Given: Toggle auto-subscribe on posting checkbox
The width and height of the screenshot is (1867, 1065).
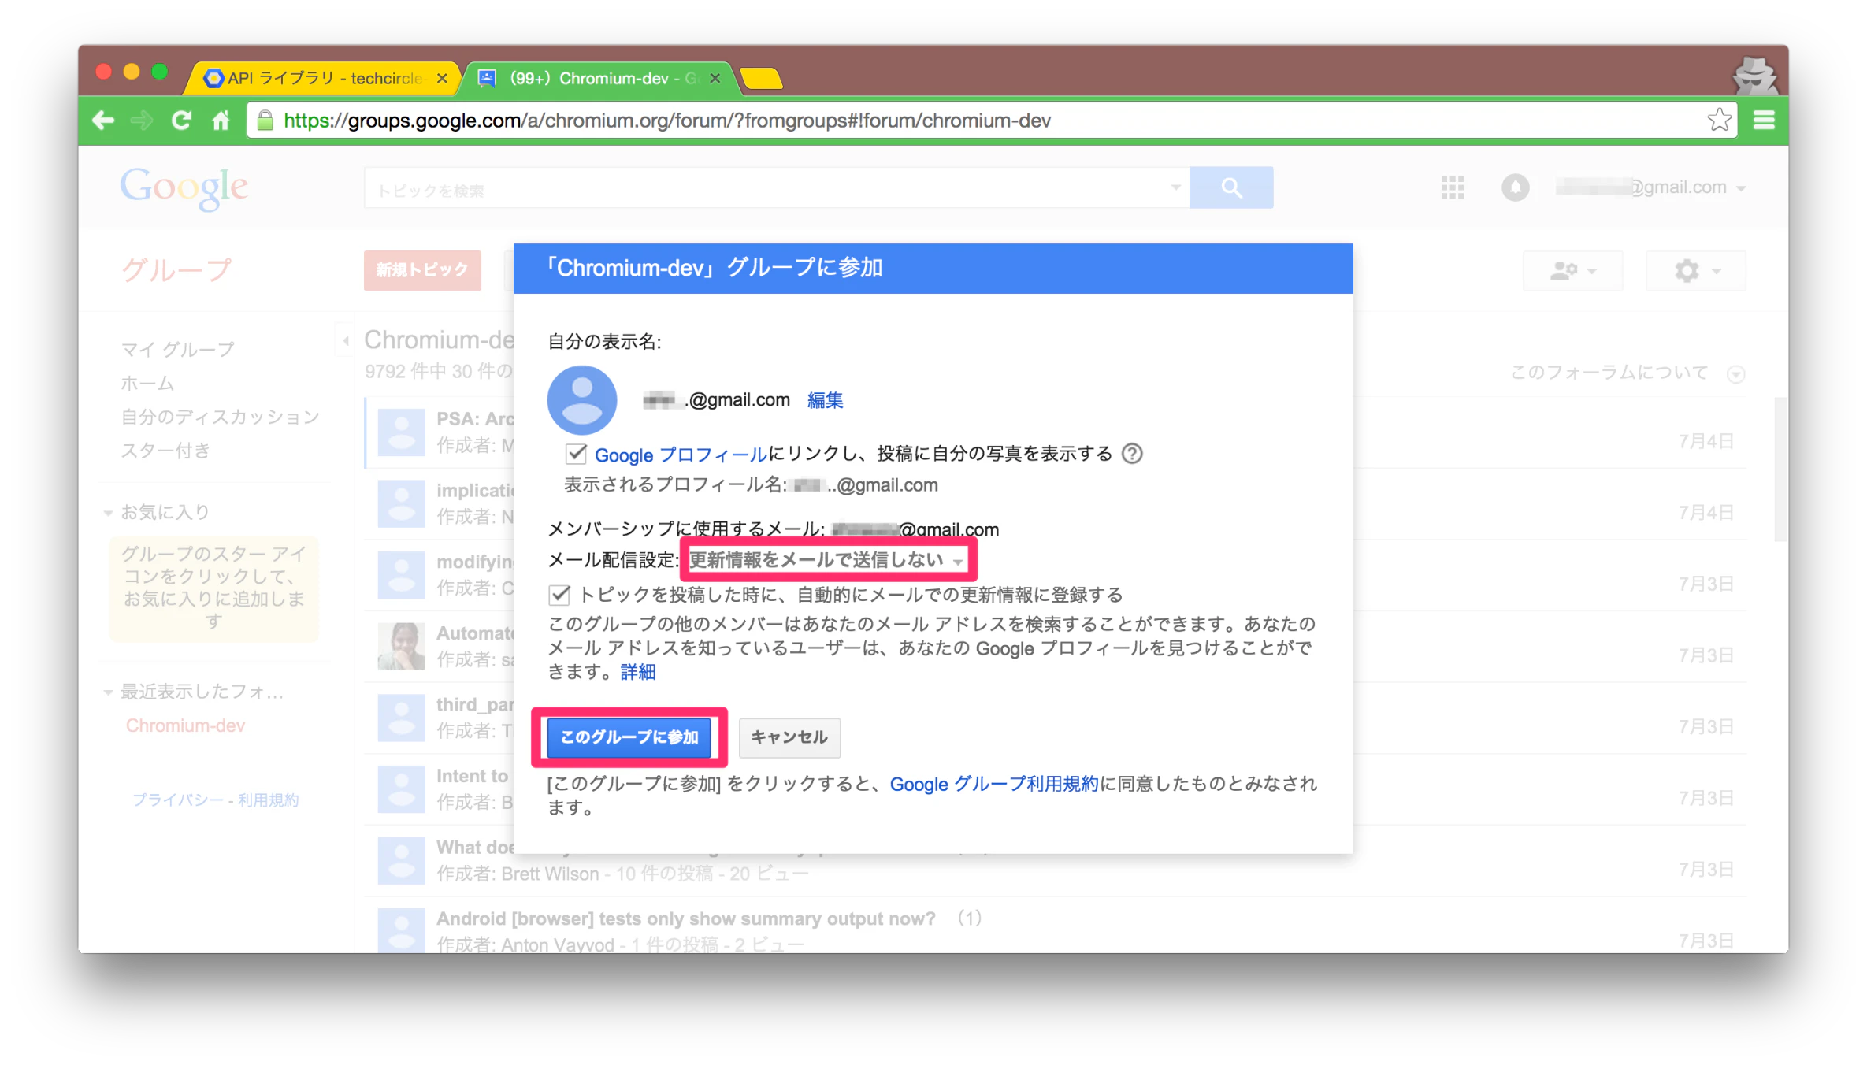Looking at the screenshot, I should pyautogui.click(x=559, y=595).
